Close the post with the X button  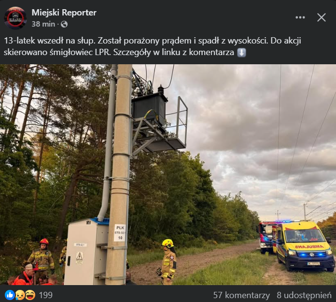tap(322, 17)
